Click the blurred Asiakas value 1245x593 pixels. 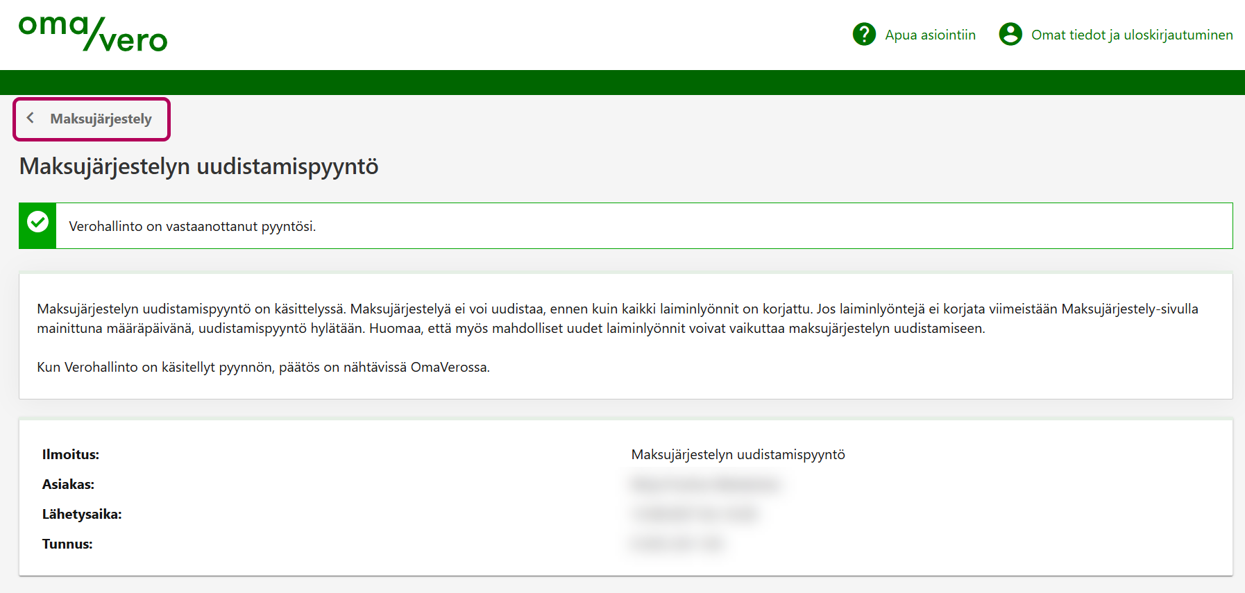click(705, 484)
